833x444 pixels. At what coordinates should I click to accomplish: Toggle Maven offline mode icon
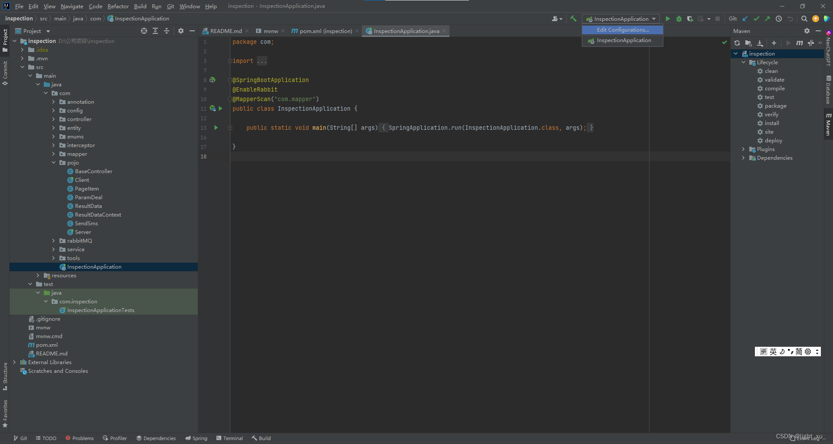click(810, 43)
